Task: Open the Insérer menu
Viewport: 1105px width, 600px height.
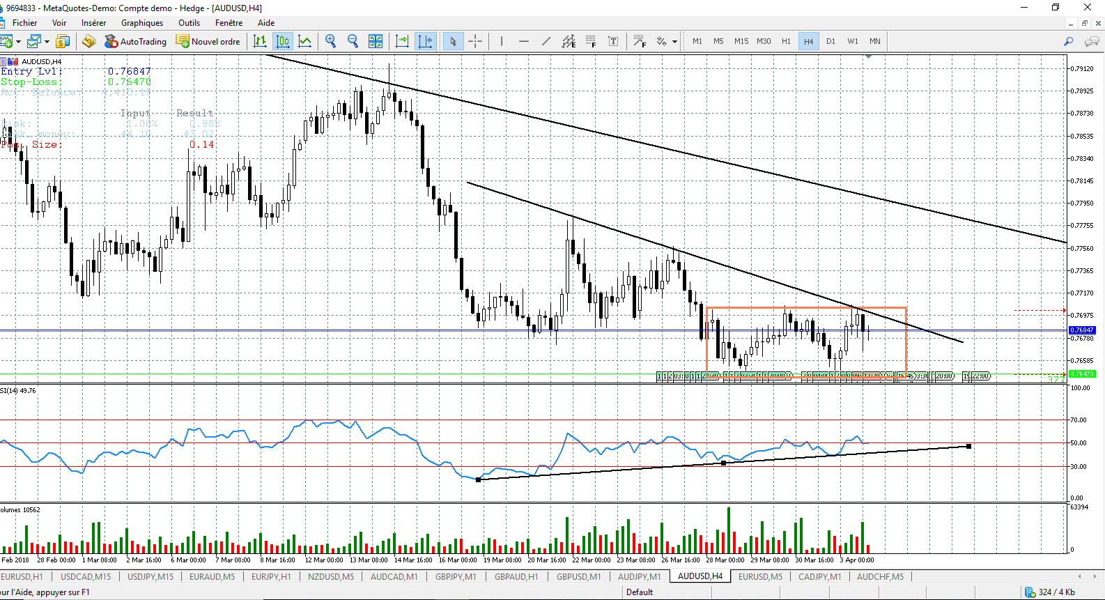Action: 93,23
